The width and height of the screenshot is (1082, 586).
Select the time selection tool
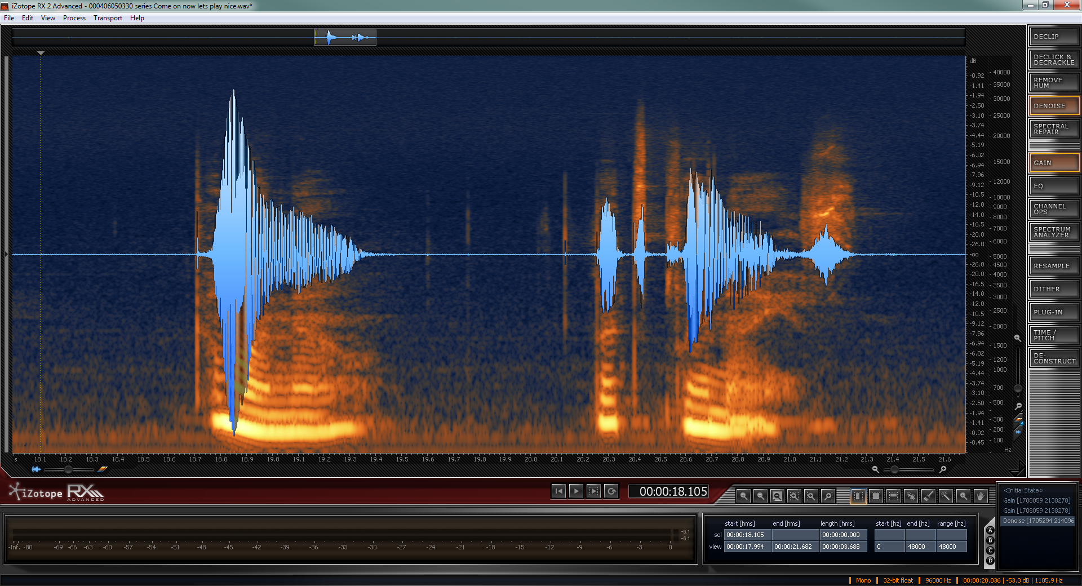point(858,496)
